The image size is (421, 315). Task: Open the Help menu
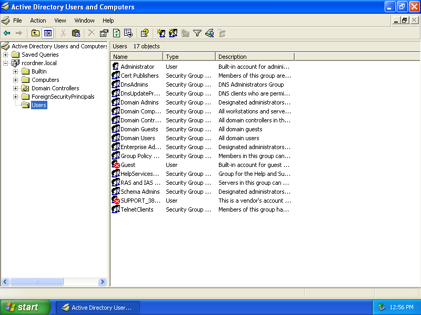pos(108,20)
